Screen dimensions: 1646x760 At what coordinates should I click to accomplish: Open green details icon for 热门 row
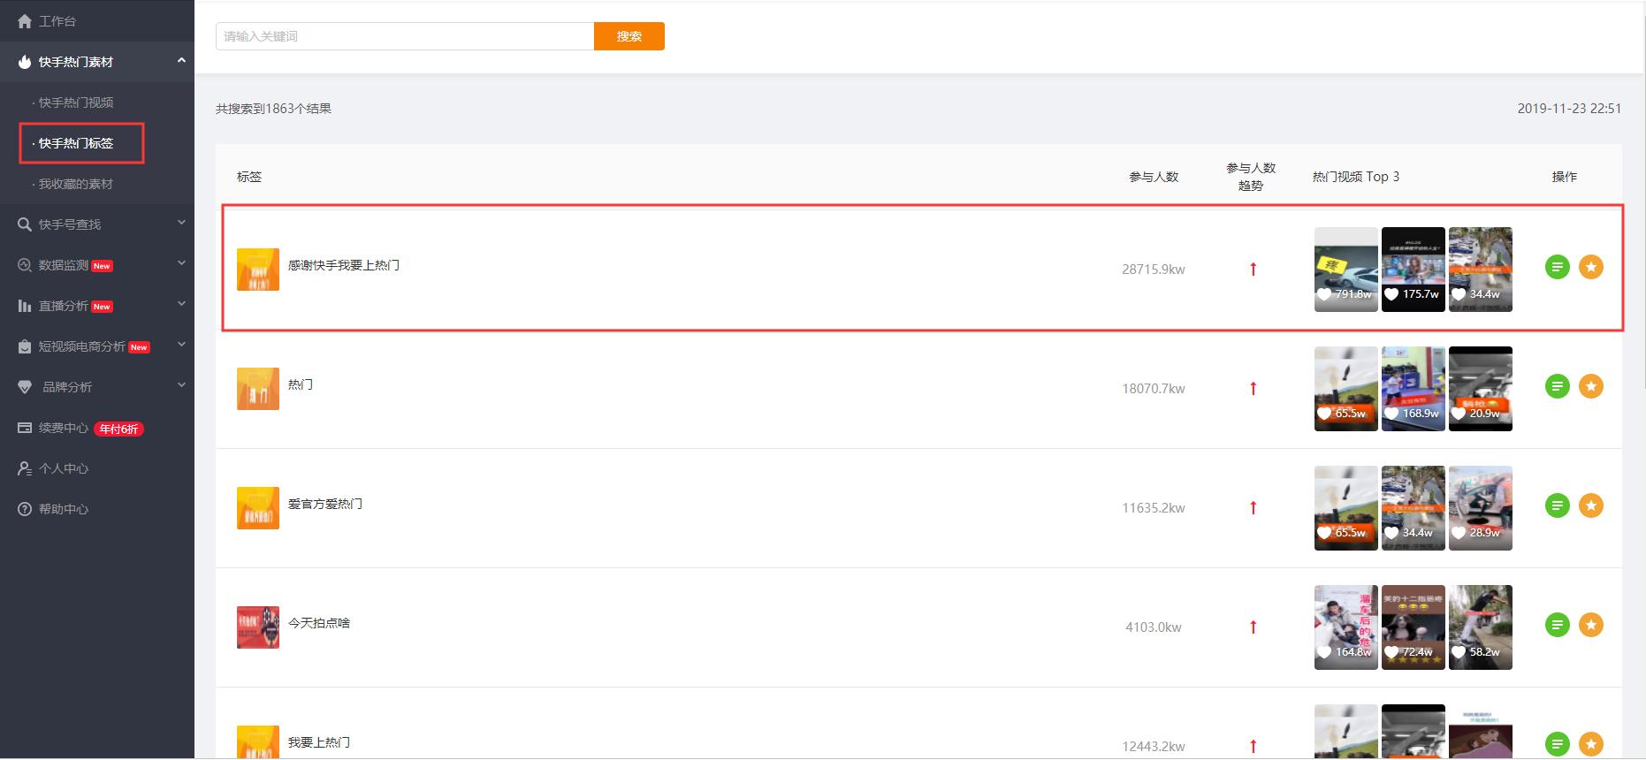coord(1558,386)
